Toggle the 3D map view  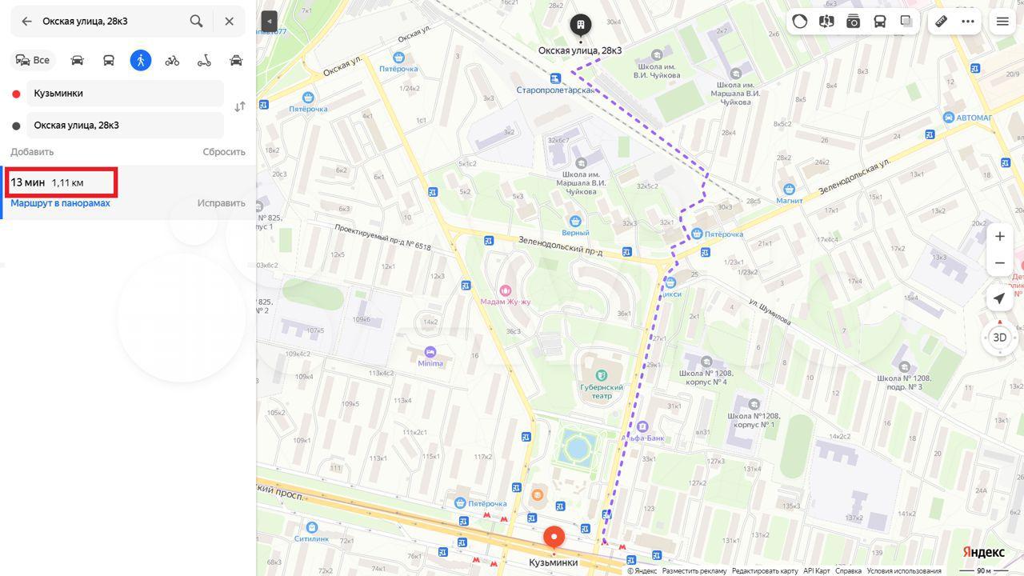point(999,338)
